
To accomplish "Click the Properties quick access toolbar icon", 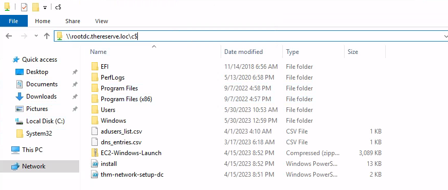I will 24,7.
